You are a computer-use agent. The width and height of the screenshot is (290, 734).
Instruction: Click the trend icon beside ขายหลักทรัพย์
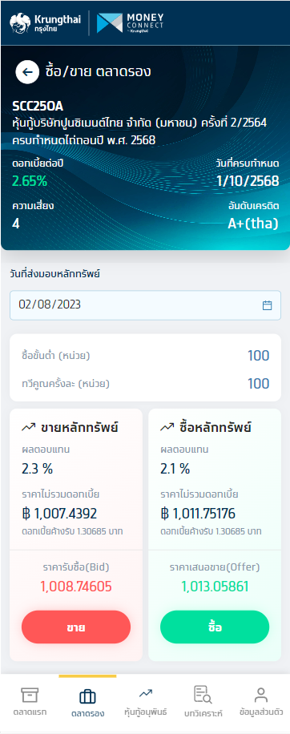[29, 427]
